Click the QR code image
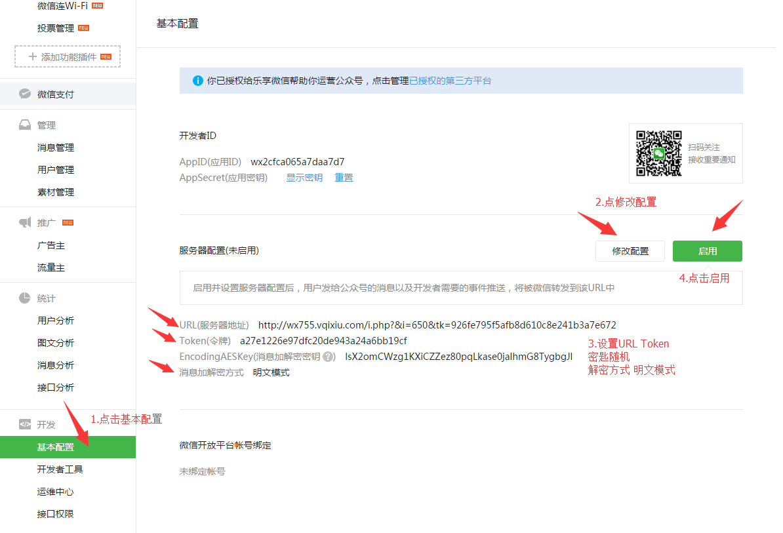Viewport: 783px width, 533px height. (658, 153)
